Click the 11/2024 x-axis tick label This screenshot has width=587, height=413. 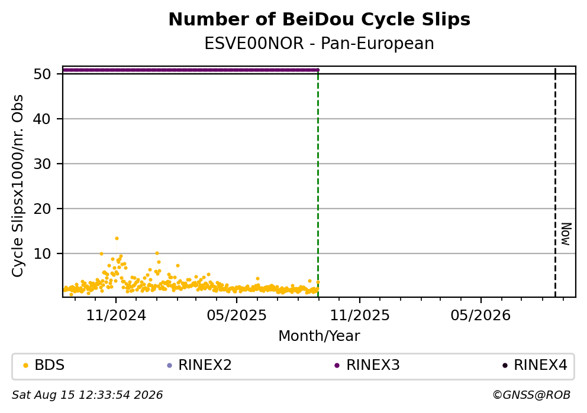(x=116, y=316)
